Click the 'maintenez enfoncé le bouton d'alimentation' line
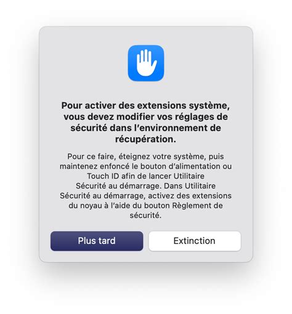The height and width of the screenshot is (314, 292). click(x=145, y=166)
